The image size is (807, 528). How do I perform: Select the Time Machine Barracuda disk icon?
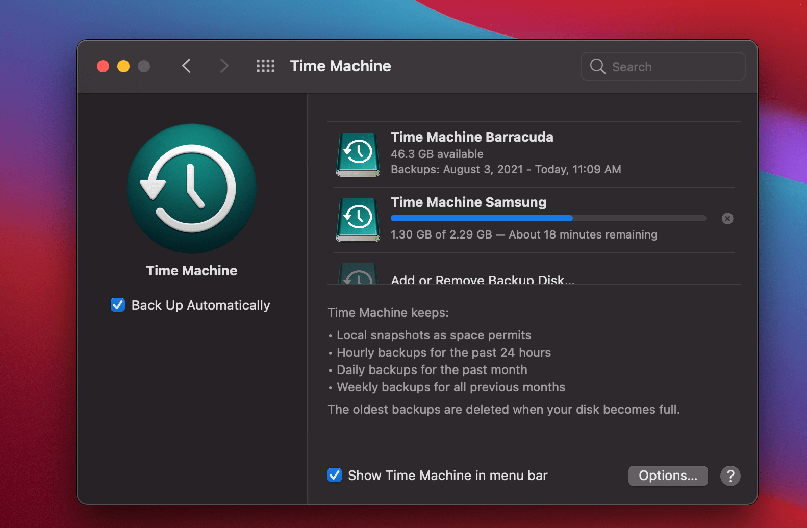click(x=358, y=154)
